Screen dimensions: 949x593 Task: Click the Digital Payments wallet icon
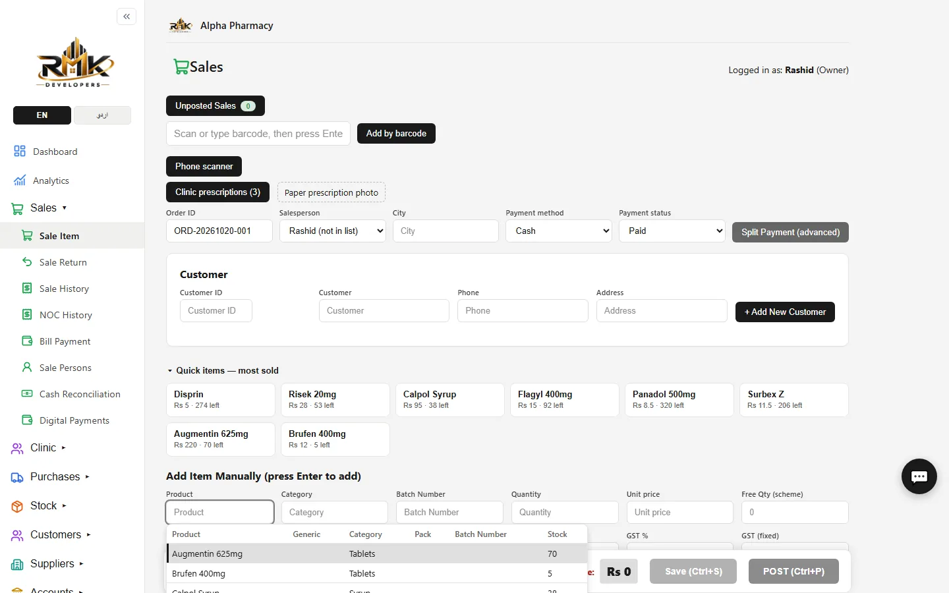click(27, 420)
